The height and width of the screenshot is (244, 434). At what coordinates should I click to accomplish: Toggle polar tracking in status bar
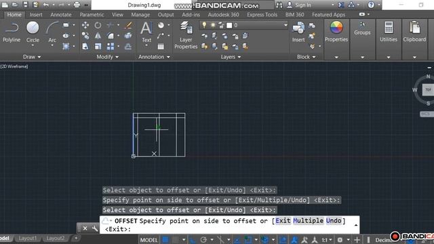coord(203,240)
